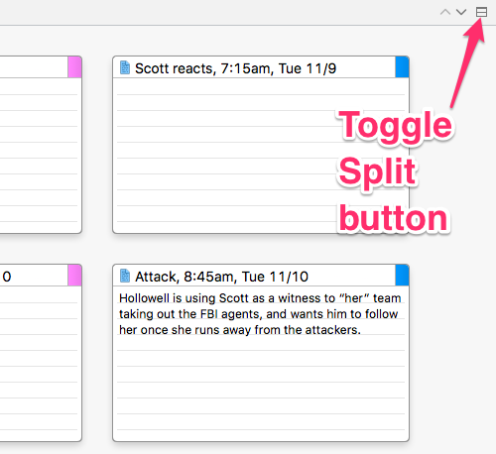Click empty corkboard space between card rows
This screenshot has height=454, width=496.
click(x=261, y=249)
